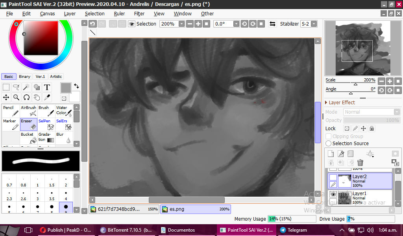
Task: Show hidden system tray icons chevron
Action: click(342, 230)
